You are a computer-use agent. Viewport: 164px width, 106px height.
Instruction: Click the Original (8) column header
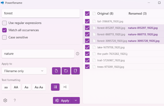105,14
